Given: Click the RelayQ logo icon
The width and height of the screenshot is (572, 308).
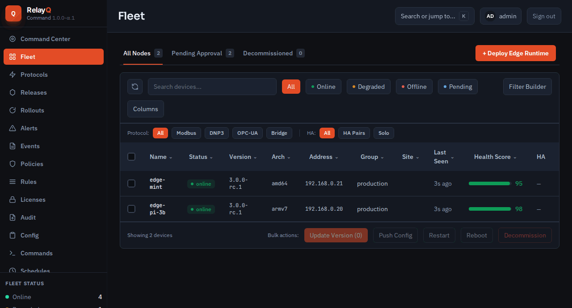Looking at the screenshot, I should [x=13, y=13].
